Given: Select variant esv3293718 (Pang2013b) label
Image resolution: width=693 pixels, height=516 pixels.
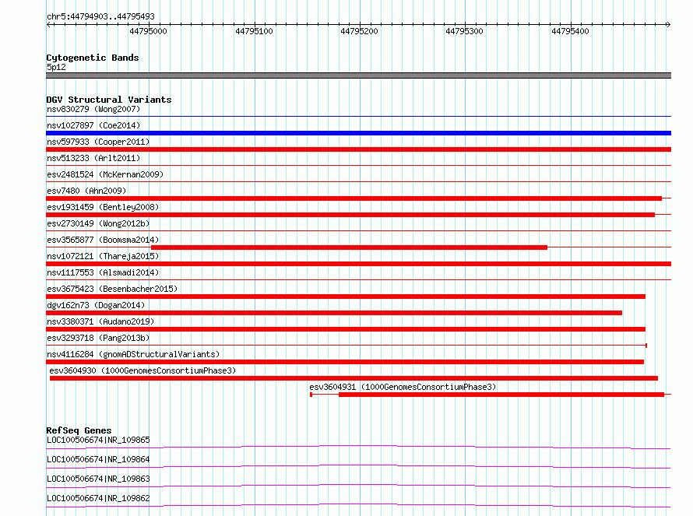Looking at the screenshot, I should [98, 338].
